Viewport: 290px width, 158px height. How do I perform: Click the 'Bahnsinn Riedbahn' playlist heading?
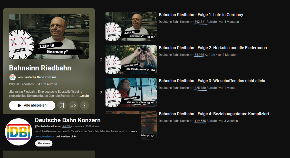tap(40, 68)
